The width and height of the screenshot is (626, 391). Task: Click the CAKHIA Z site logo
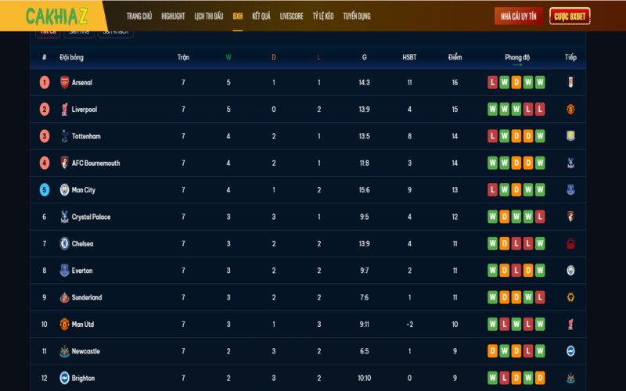tap(55, 16)
